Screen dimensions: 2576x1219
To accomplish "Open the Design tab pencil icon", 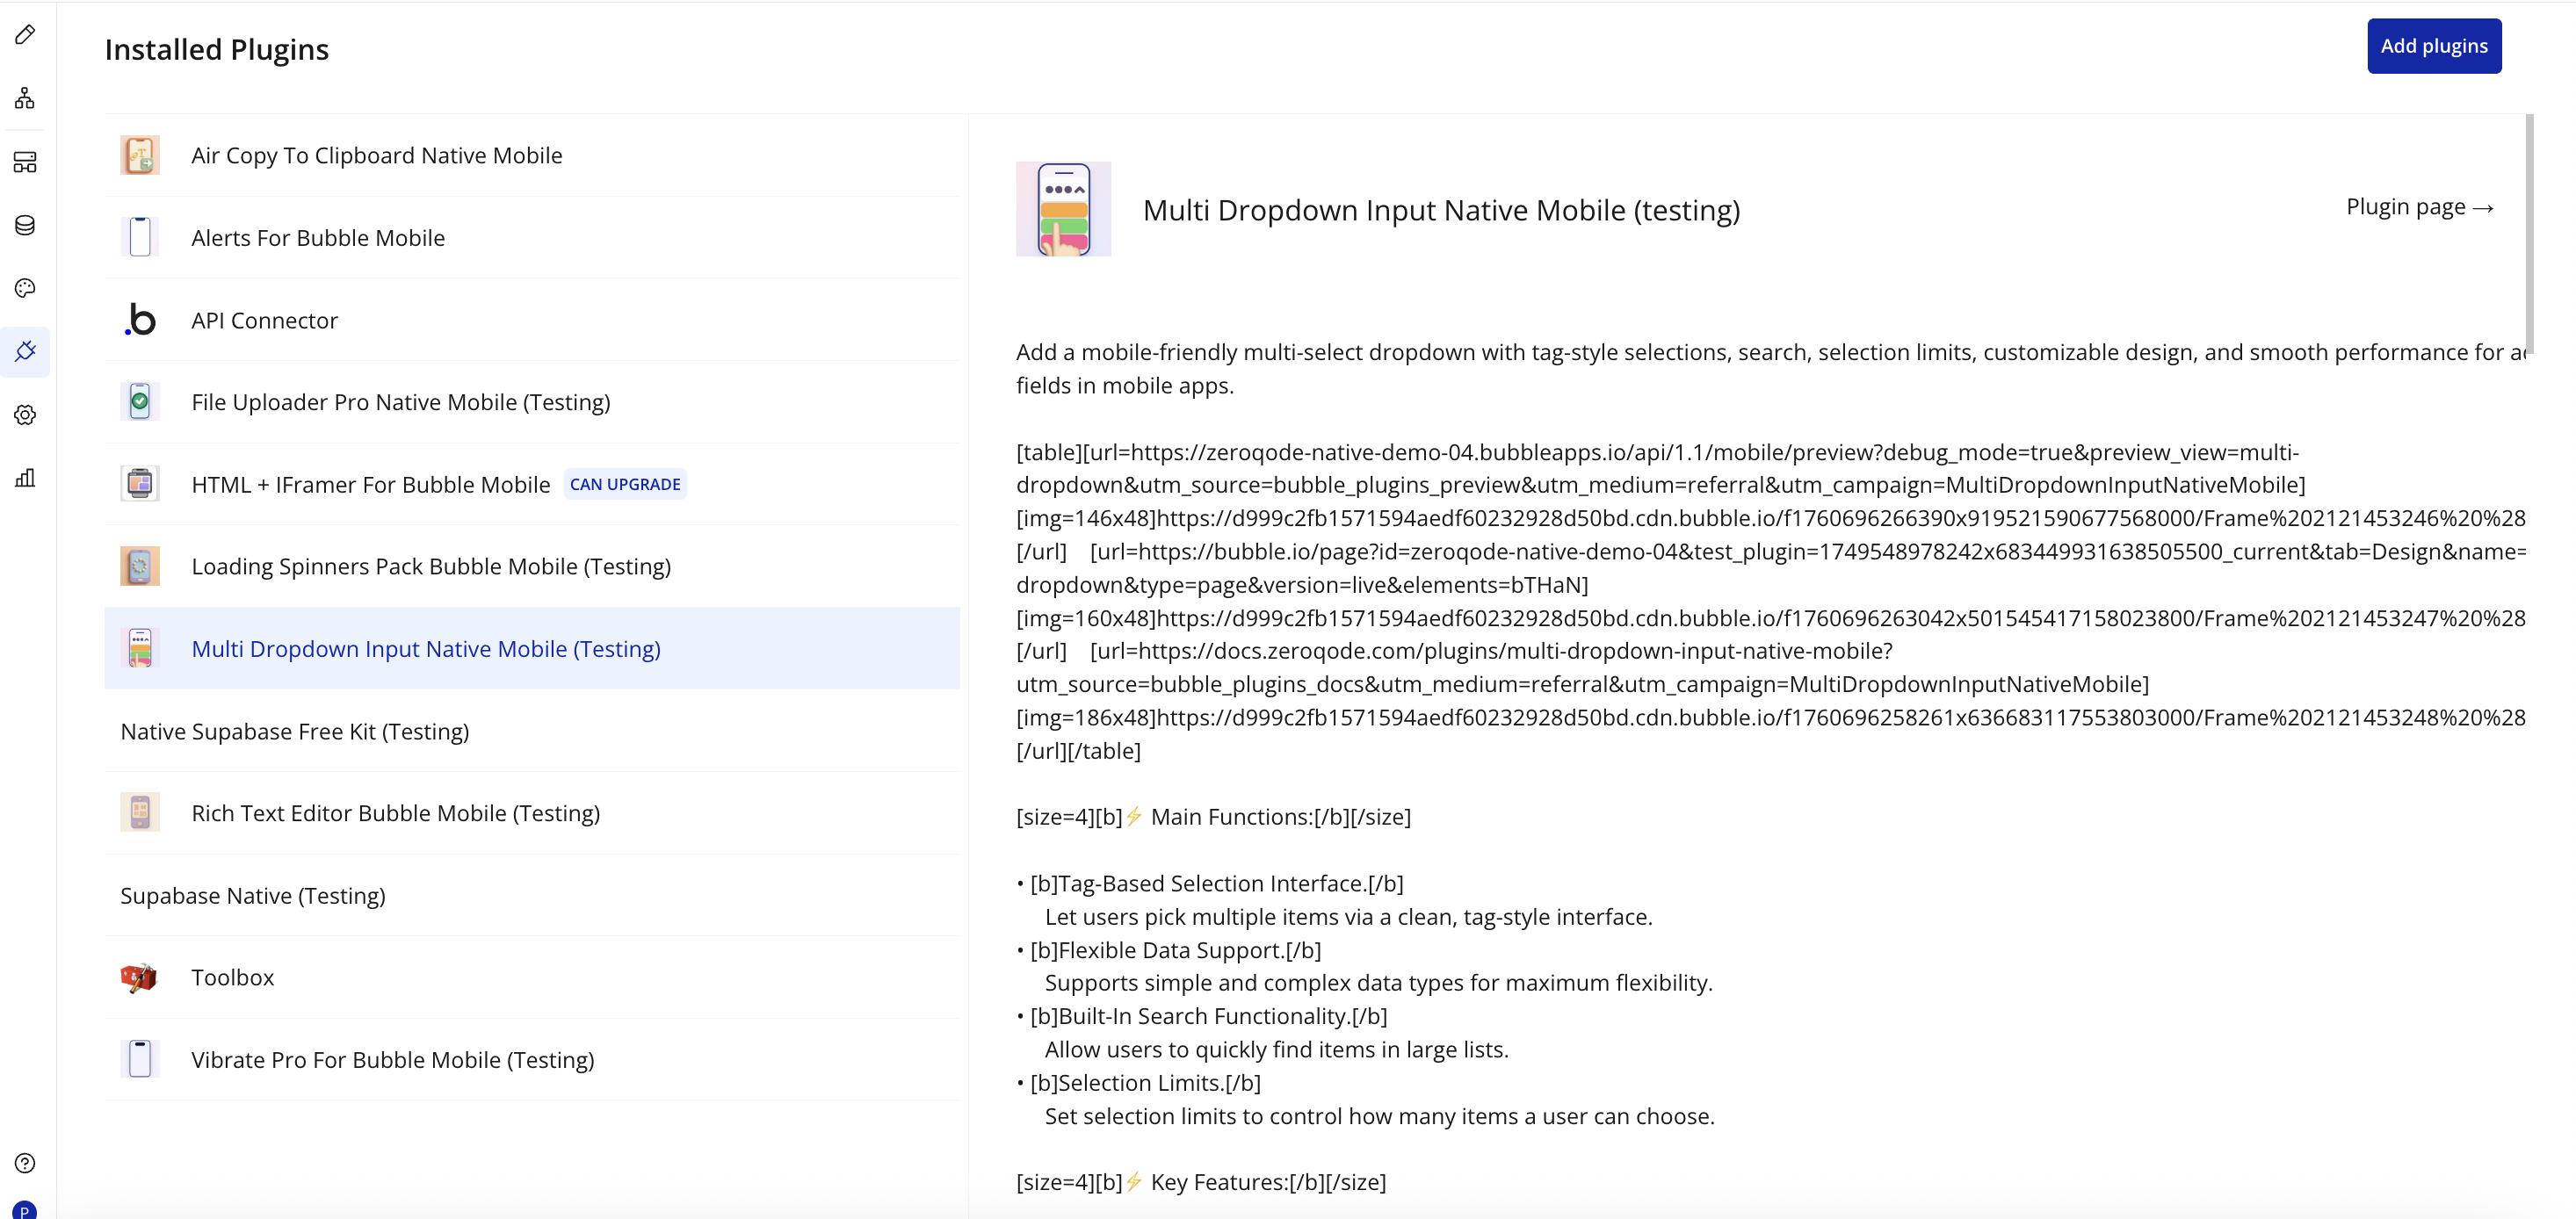I will click(25, 35).
